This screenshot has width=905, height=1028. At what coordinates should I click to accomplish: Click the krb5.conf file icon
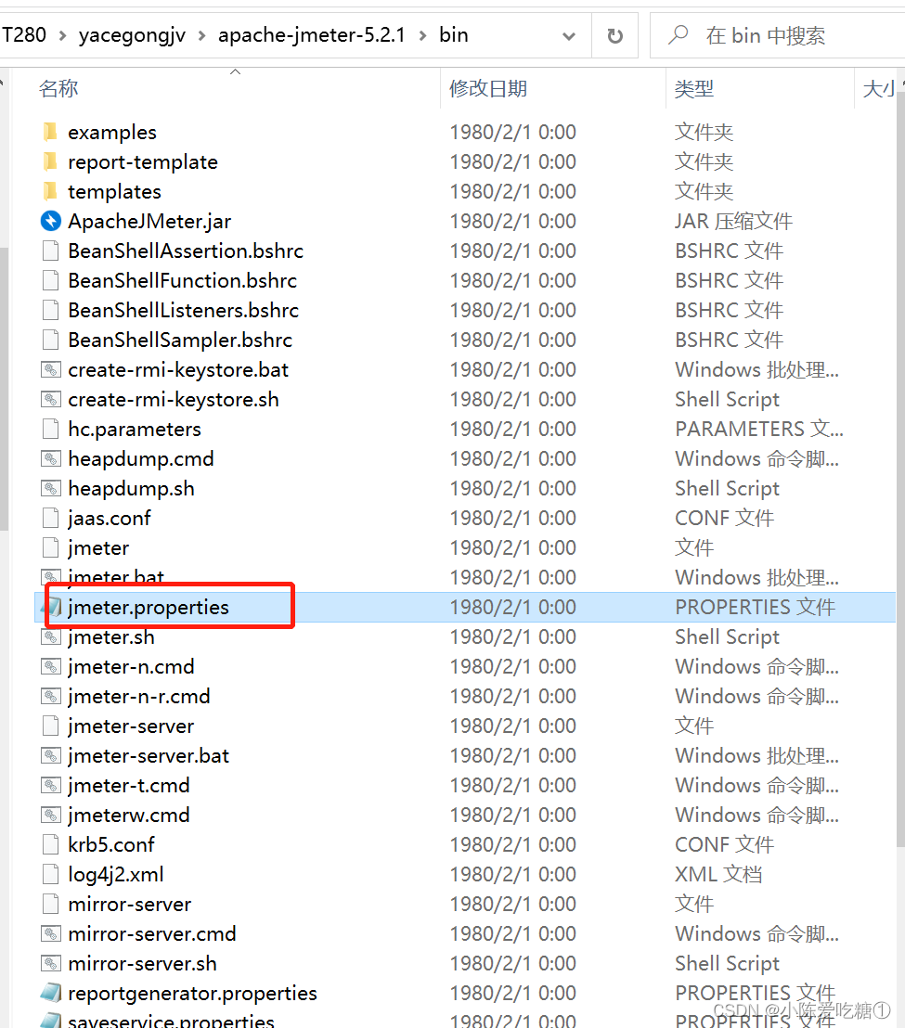(50, 844)
